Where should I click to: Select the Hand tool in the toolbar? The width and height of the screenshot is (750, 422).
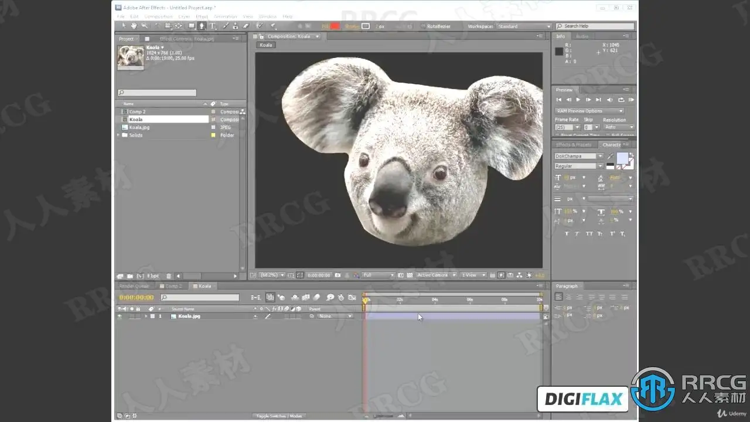point(134,26)
